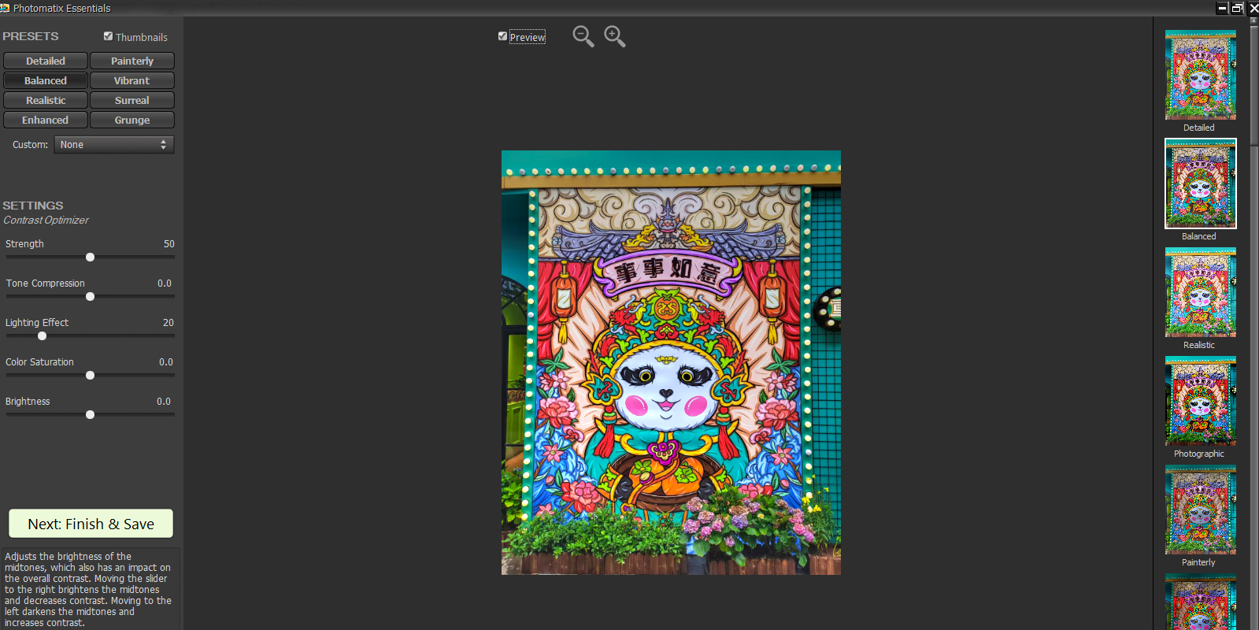The image size is (1259, 630).
Task: Toggle the Preview checkbox
Action: tap(502, 36)
